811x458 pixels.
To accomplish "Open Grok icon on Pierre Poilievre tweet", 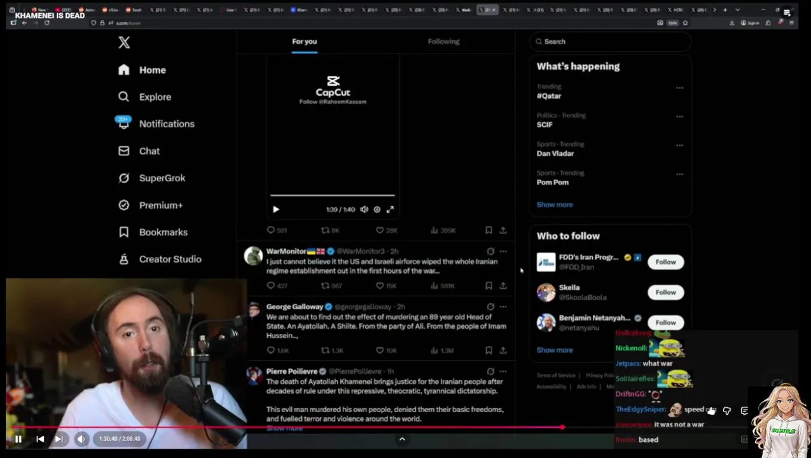I will coord(490,371).
